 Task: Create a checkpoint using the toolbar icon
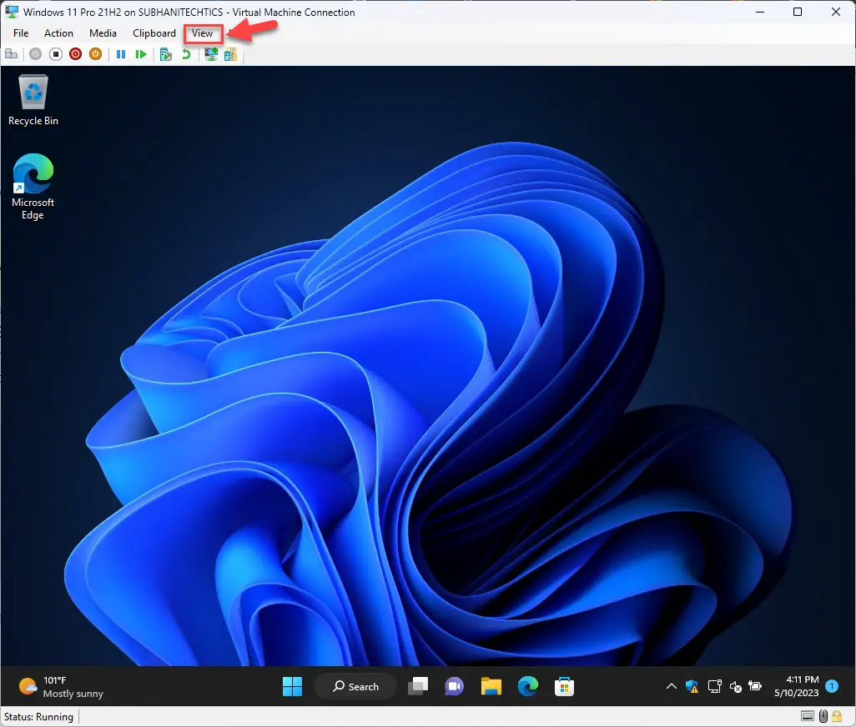(166, 54)
